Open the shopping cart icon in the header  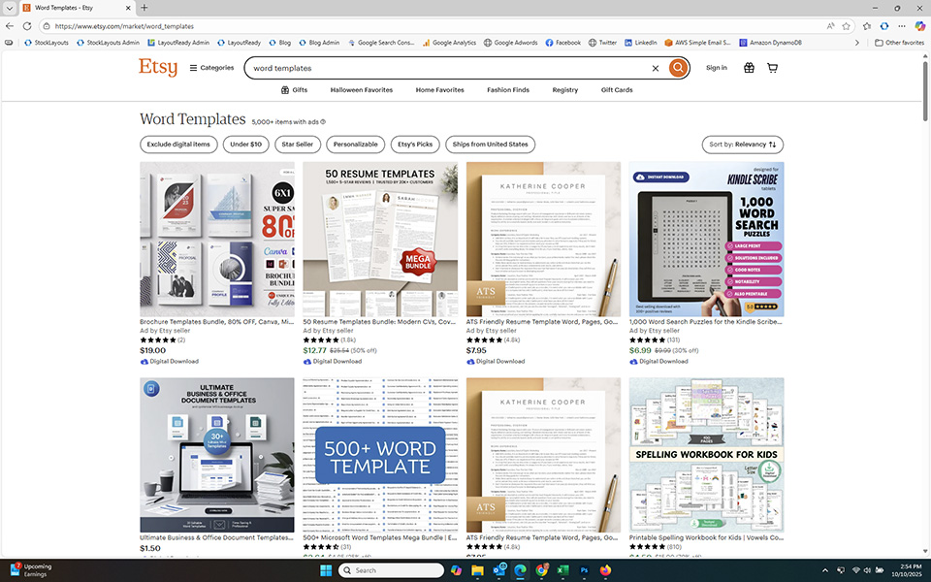click(772, 68)
